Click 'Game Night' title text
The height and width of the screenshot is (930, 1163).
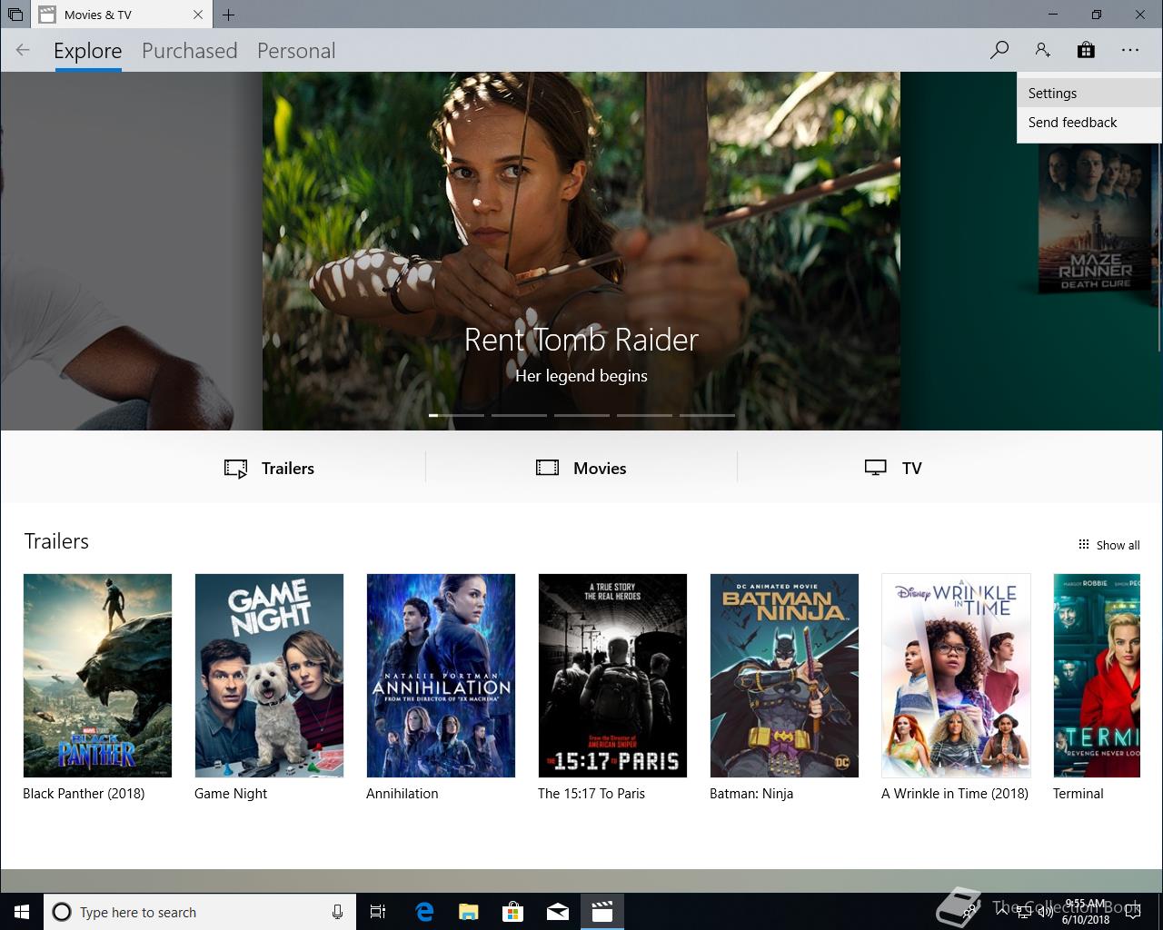(231, 794)
